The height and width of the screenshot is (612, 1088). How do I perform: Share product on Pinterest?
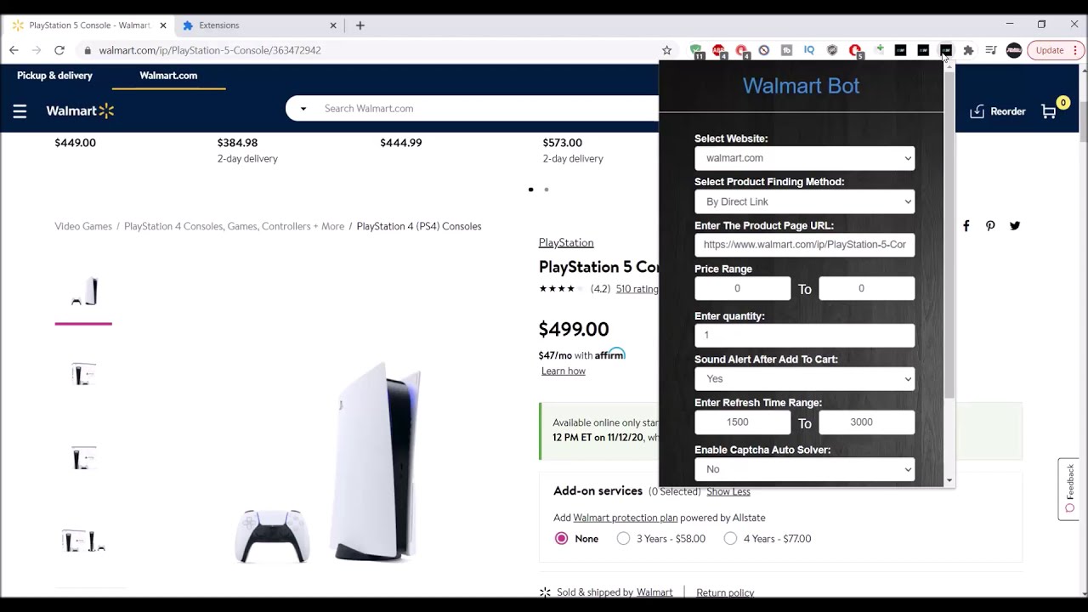pyautogui.click(x=990, y=226)
